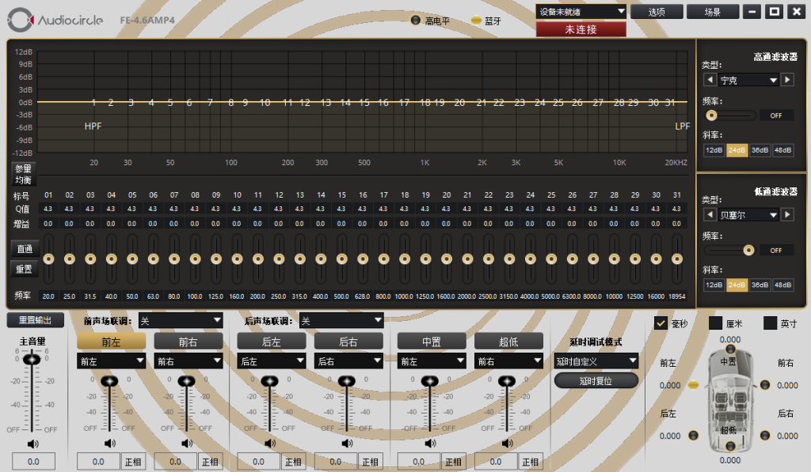Check the 厘米 delay unit checkbox
Screen dimensions: 811x472
coord(715,323)
